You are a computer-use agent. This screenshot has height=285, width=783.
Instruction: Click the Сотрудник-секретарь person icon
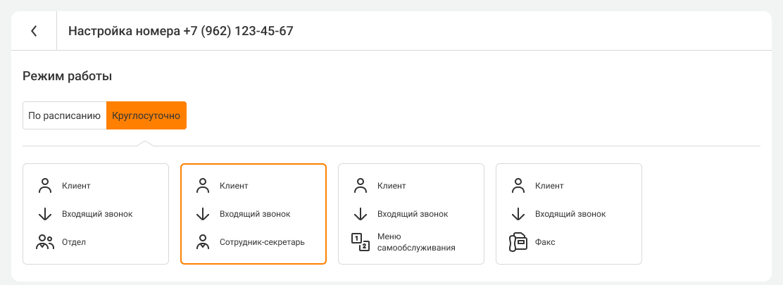[x=203, y=242]
